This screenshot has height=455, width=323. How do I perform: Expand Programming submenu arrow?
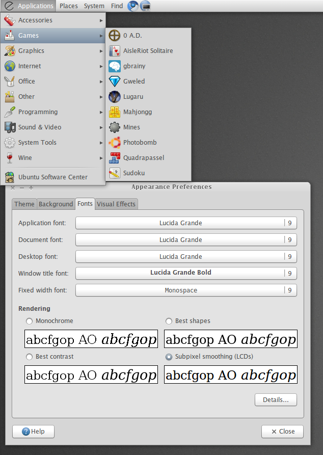tap(101, 112)
